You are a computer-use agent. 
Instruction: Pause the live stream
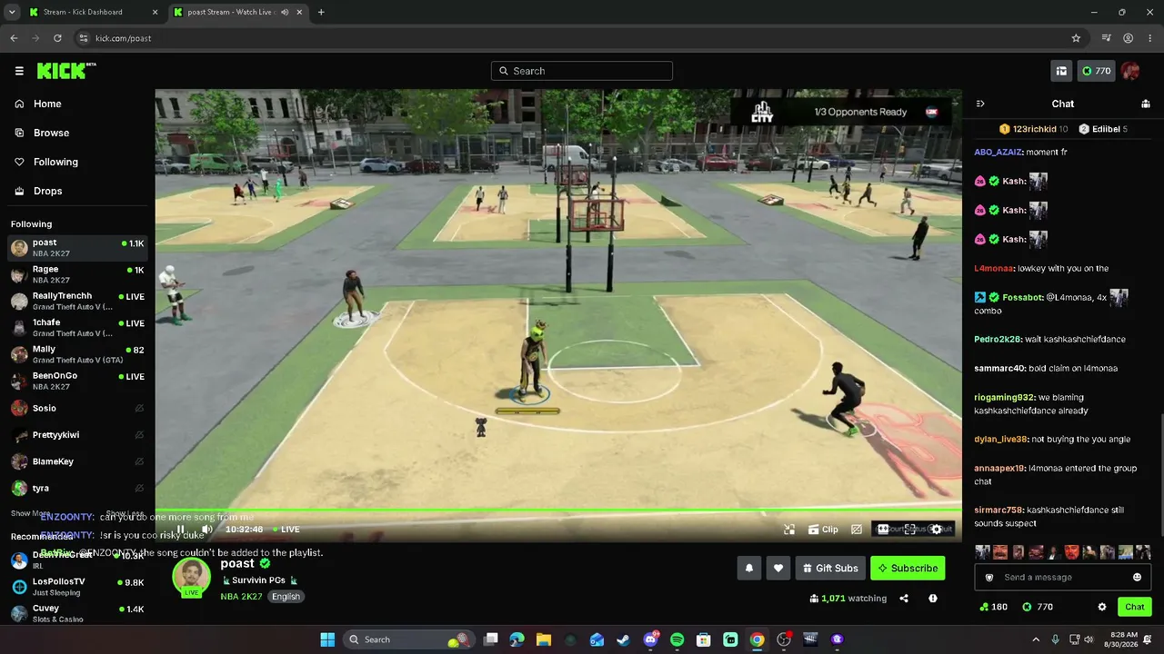click(x=180, y=530)
